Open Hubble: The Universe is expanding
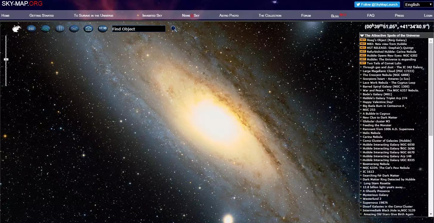 [391, 59]
